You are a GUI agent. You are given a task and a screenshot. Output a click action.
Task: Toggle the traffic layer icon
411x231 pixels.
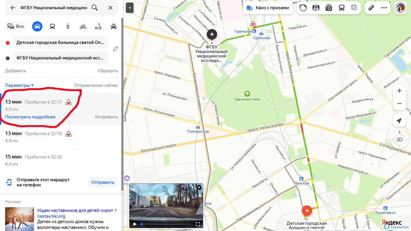click(303, 8)
